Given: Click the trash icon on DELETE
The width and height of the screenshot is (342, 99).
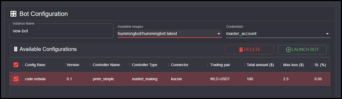Looking at the screenshot, I should coord(241,50).
